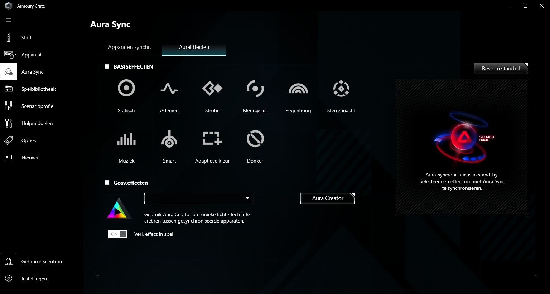Switch to the AuraEffecten tab
550x294 pixels.
point(194,47)
